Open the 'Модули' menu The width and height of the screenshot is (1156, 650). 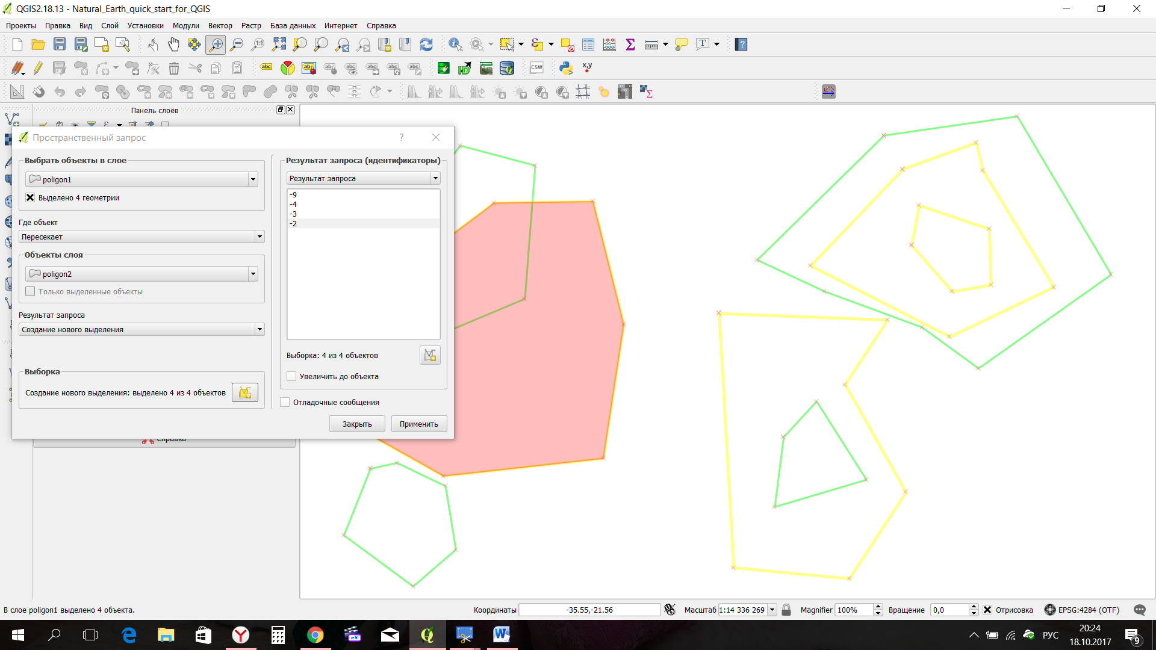[x=185, y=25]
